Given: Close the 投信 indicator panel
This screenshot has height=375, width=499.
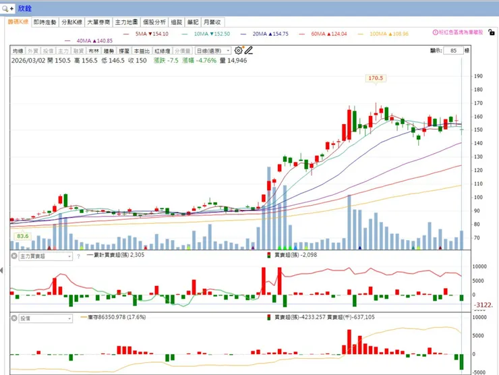Looking at the screenshot, I should tap(14, 318).
